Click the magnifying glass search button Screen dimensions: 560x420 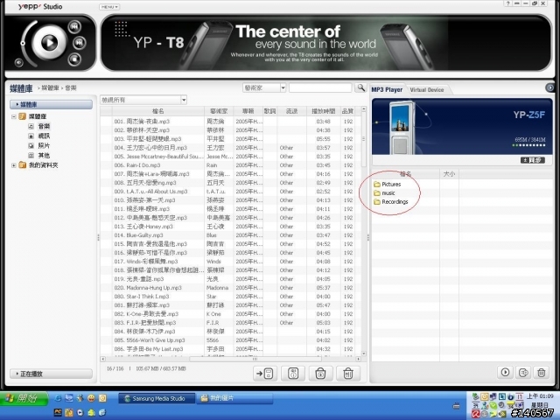(360, 87)
